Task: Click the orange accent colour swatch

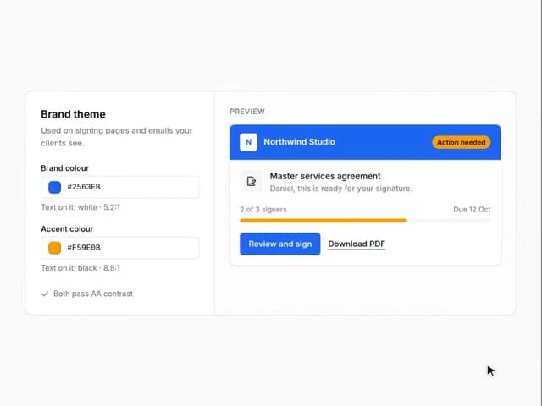Action: tap(54, 248)
